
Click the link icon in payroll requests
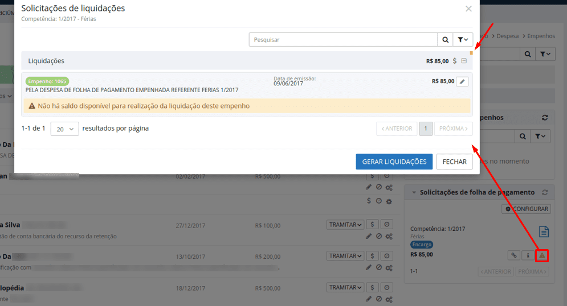(x=514, y=255)
